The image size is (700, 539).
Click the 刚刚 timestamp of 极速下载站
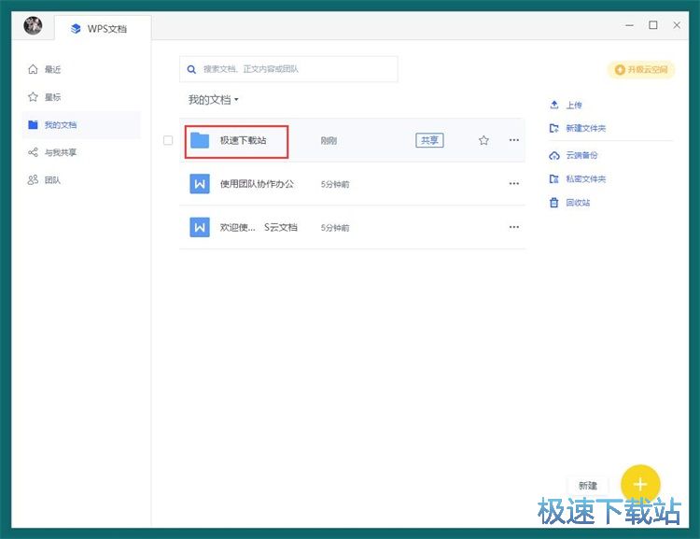pos(329,141)
